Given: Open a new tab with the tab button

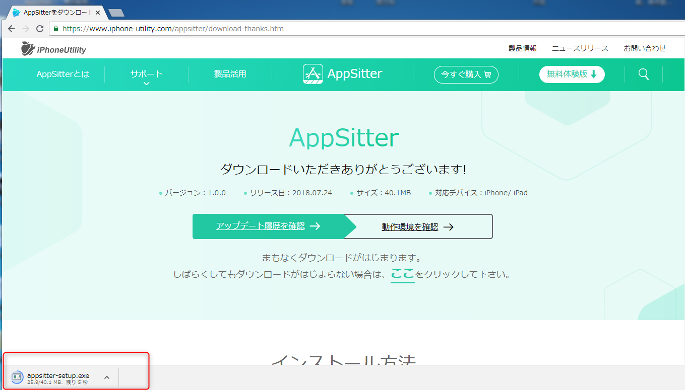Looking at the screenshot, I should click(116, 13).
